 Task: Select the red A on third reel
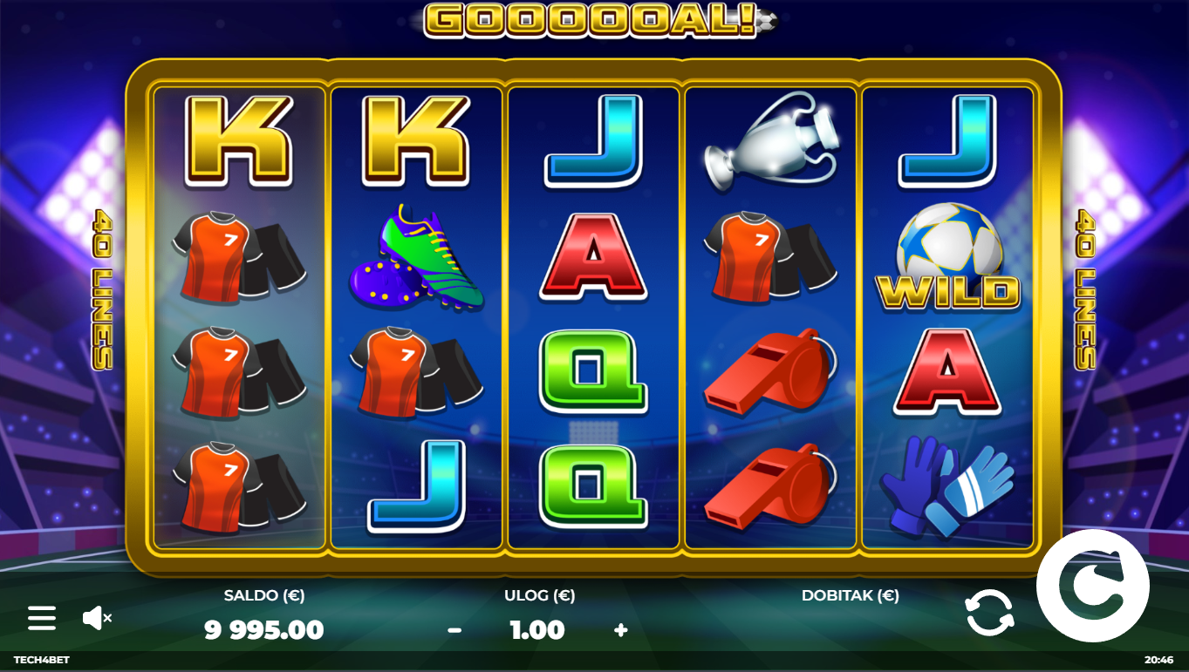pyautogui.click(x=593, y=256)
